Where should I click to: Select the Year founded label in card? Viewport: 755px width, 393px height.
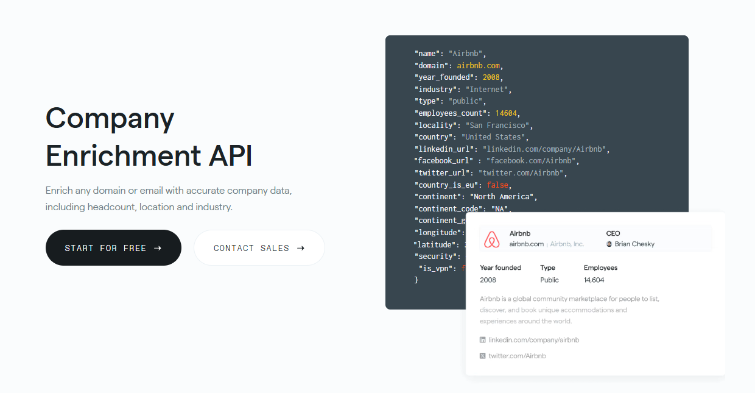(500, 267)
